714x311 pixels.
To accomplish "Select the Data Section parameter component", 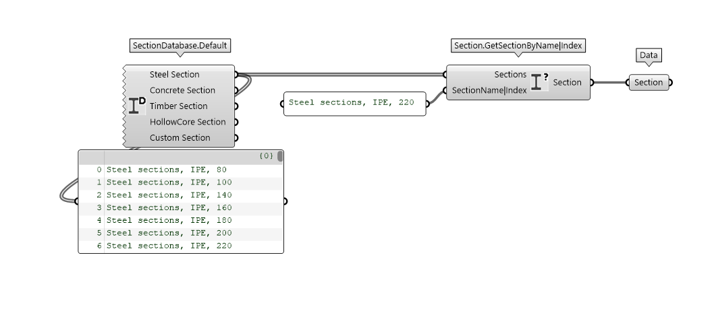I will (x=649, y=83).
